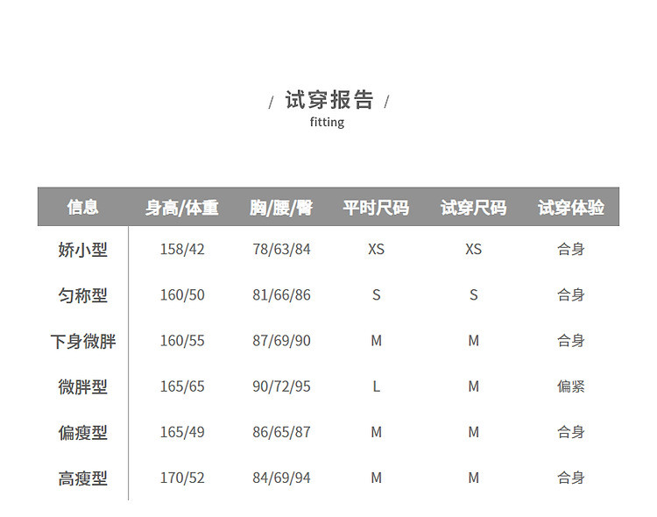
Task: Click the 微胖型 row label
Action: tap(83, 386)
